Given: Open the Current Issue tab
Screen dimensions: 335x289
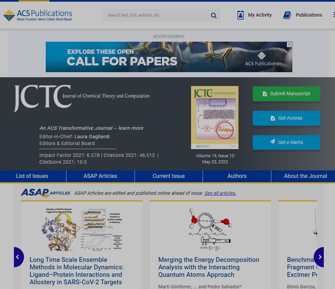Looking at the screenshot, I should coord(168,176).
